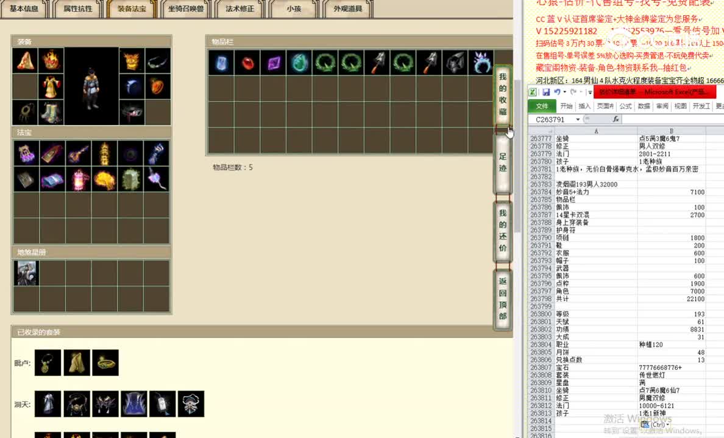Select the 装备法宝 tab
The width and height of the screenshot is (724, 438).
click(x=132, y=9)
